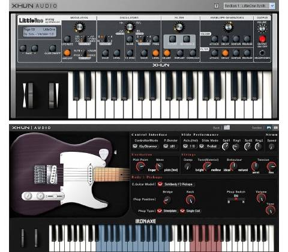Click the LittleOne preset LCD display
The image size is (288, 252).
40,32
